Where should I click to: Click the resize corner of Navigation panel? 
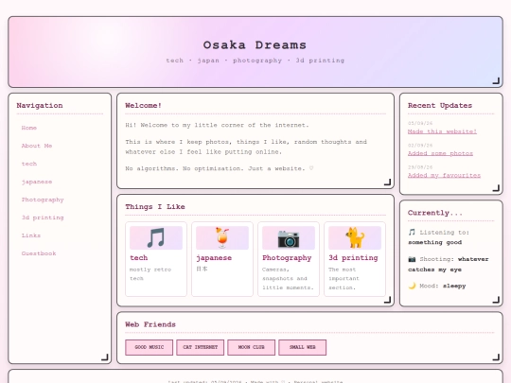point(105,357)
